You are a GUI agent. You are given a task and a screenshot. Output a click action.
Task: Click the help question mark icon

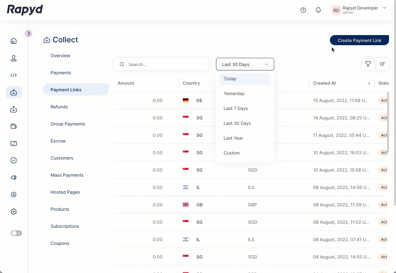click(303, 10)
